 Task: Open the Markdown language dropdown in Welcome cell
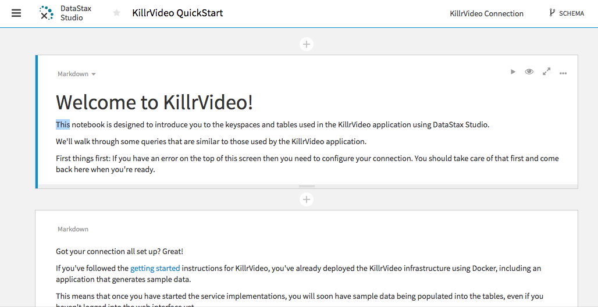(x=76, y=74)
